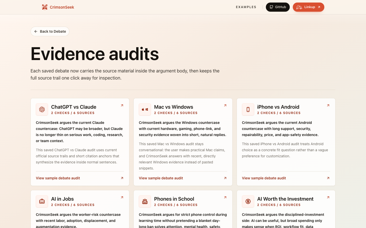Click '2 CHECKS / 6 SOURCES' under Phones in School
The height and width of the screenshot is (228, 366).
coord(176,205)
